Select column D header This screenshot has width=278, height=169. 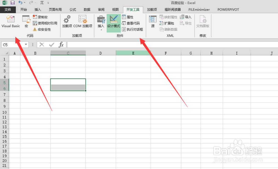tap(101, 53)
